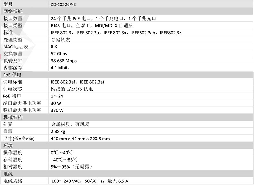Image resolution: width=254 pixels, height=185 pixels.
Task: Click the 接口数量 row label
Action: (x=13, y=19)
